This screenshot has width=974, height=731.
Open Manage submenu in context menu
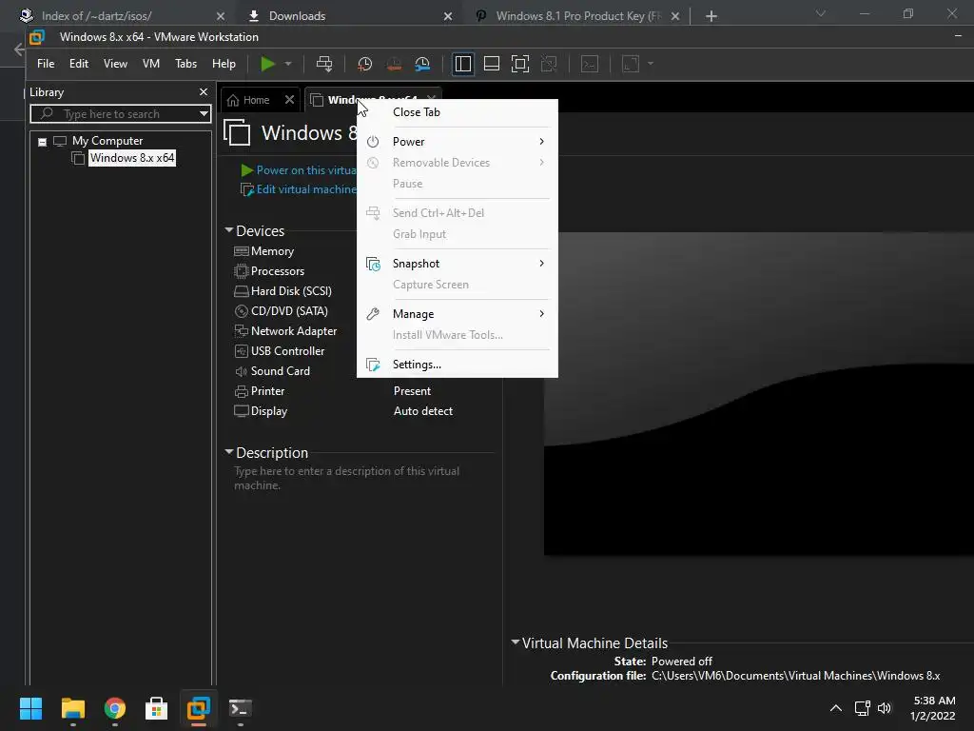(458, 314)
